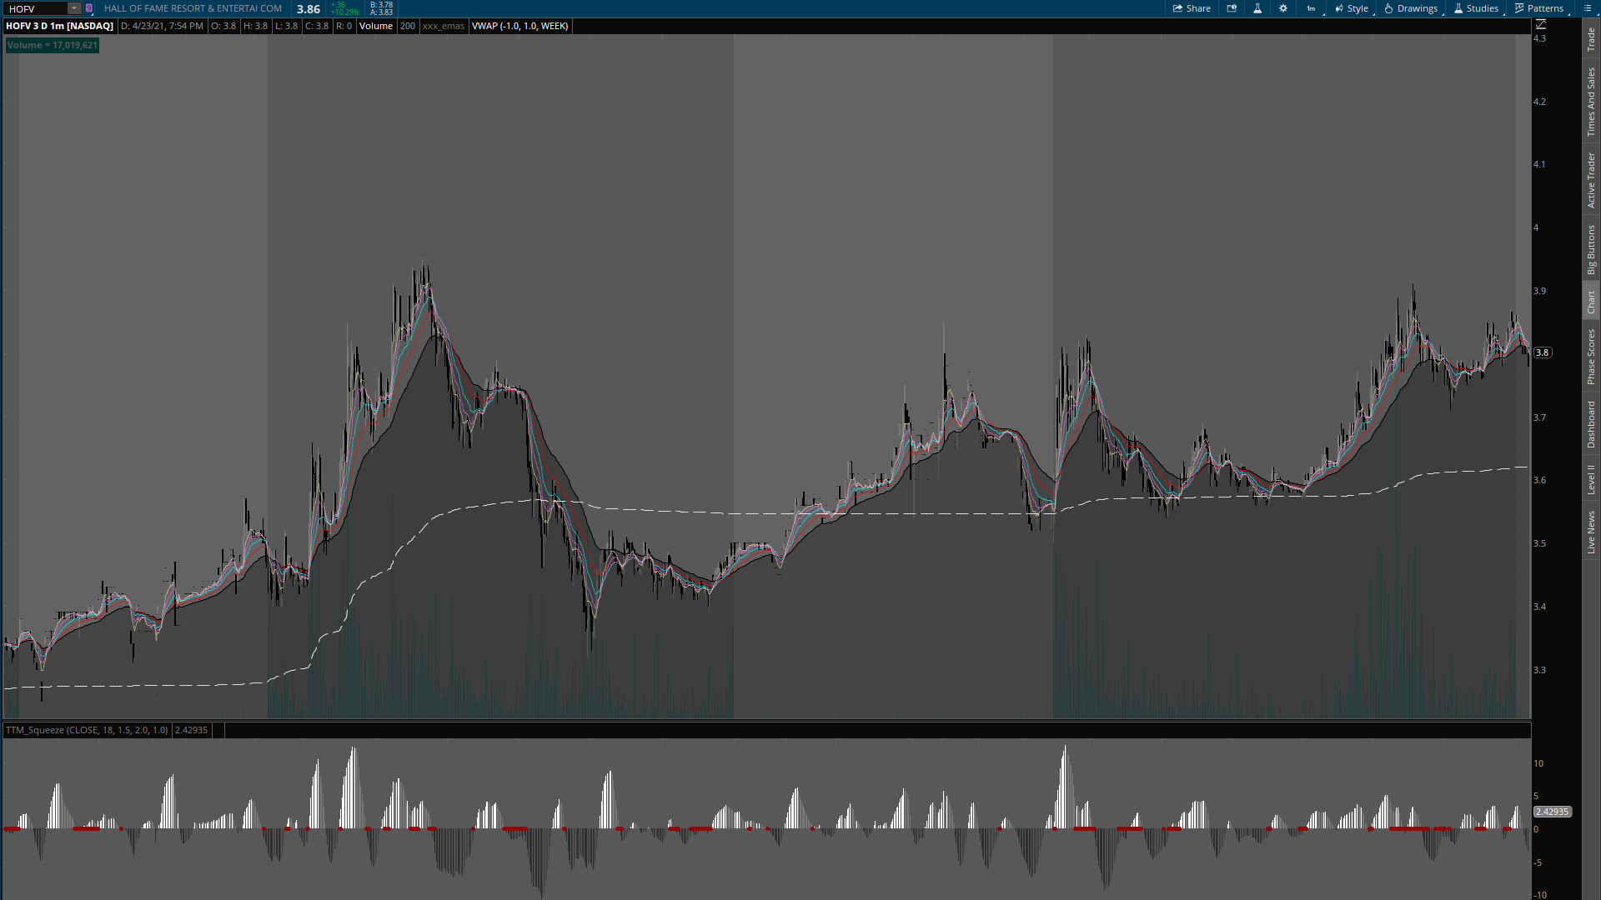Open the 1m timeframe selector
1601x900 pixels.
(1312, 8)
